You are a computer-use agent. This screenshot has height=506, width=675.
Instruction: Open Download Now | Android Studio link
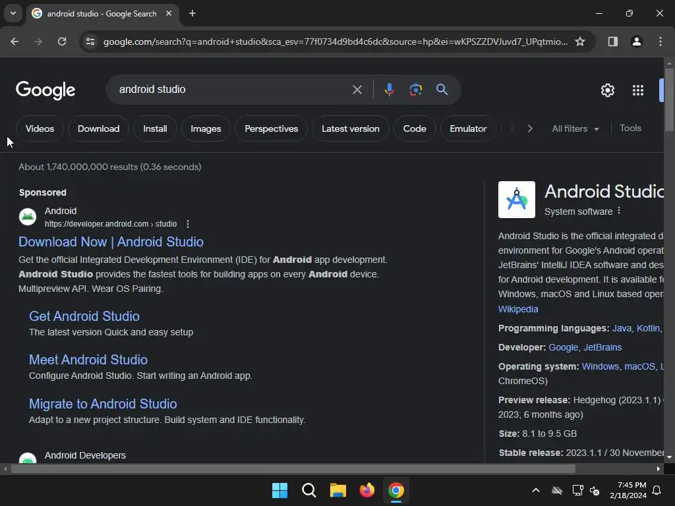point(111,242)
